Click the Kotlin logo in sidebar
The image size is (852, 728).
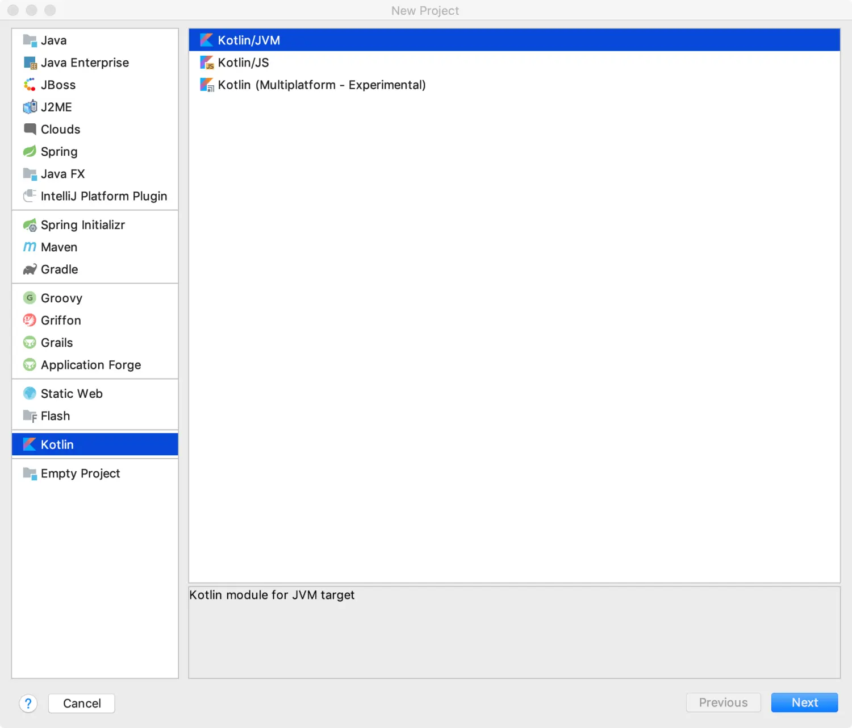[30, 444]
